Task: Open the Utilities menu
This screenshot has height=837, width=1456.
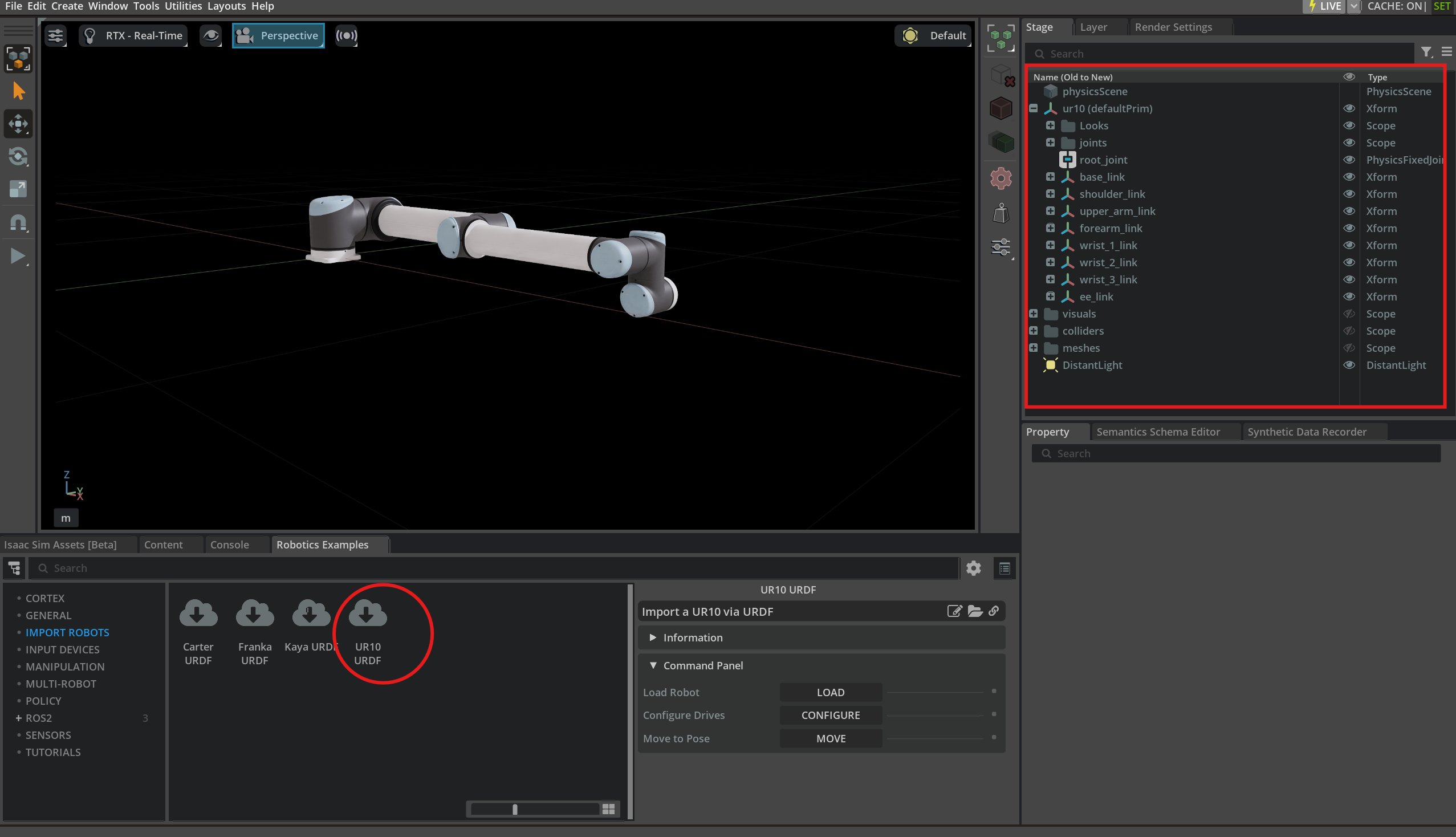Action: [183, 6]
